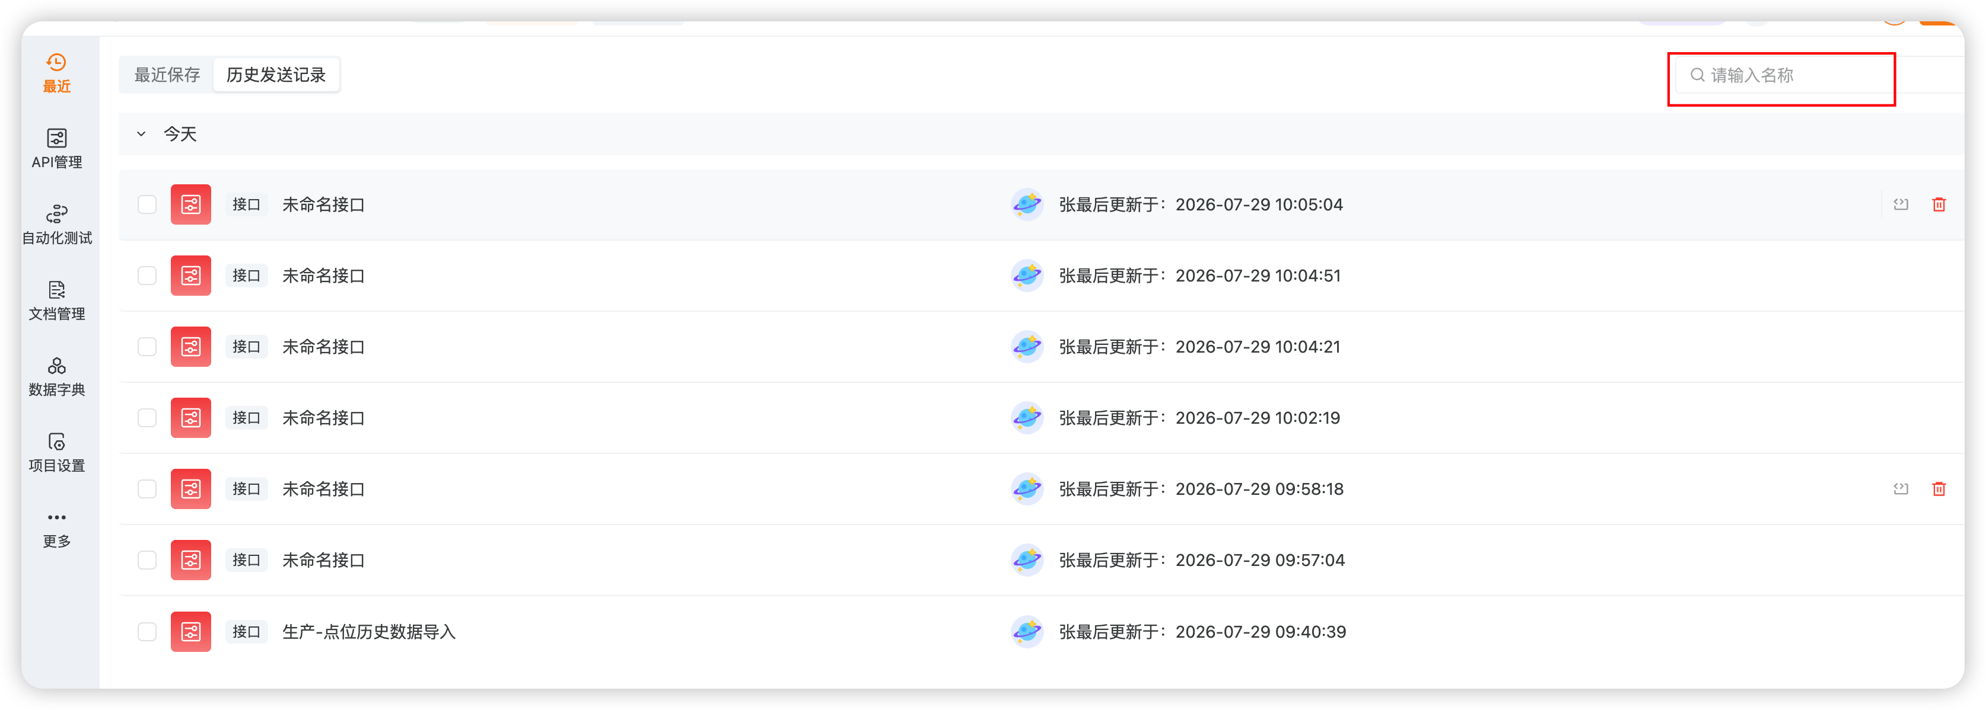This screenshot has height=710, width=1986.
Task: Check the box for the 10:05:04 record
Action: pyautogui.click(x=147, y=204)
